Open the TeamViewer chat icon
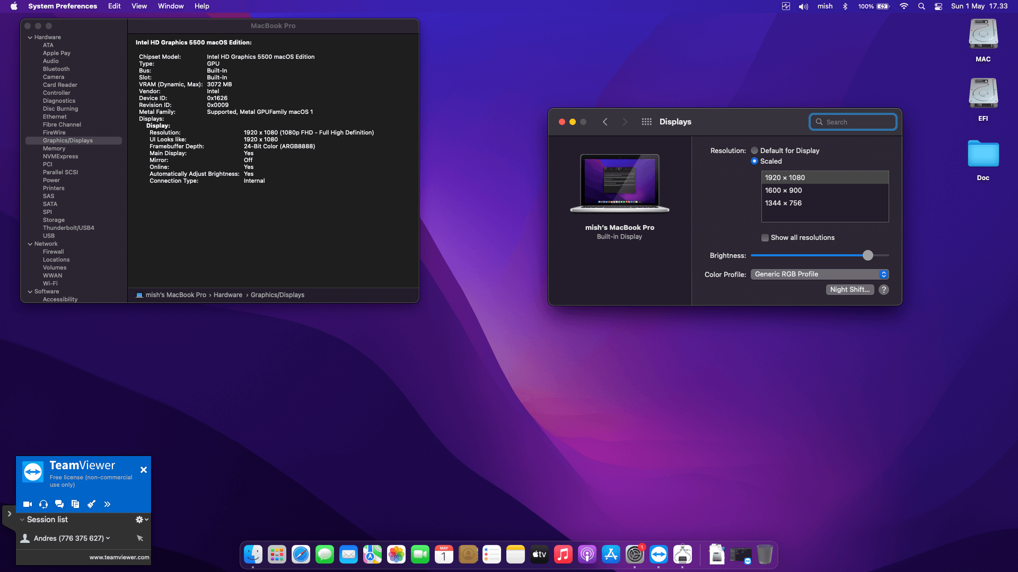Image resolution: width=1018 pixels, height=572 pixels. click(x=59, y=504)
